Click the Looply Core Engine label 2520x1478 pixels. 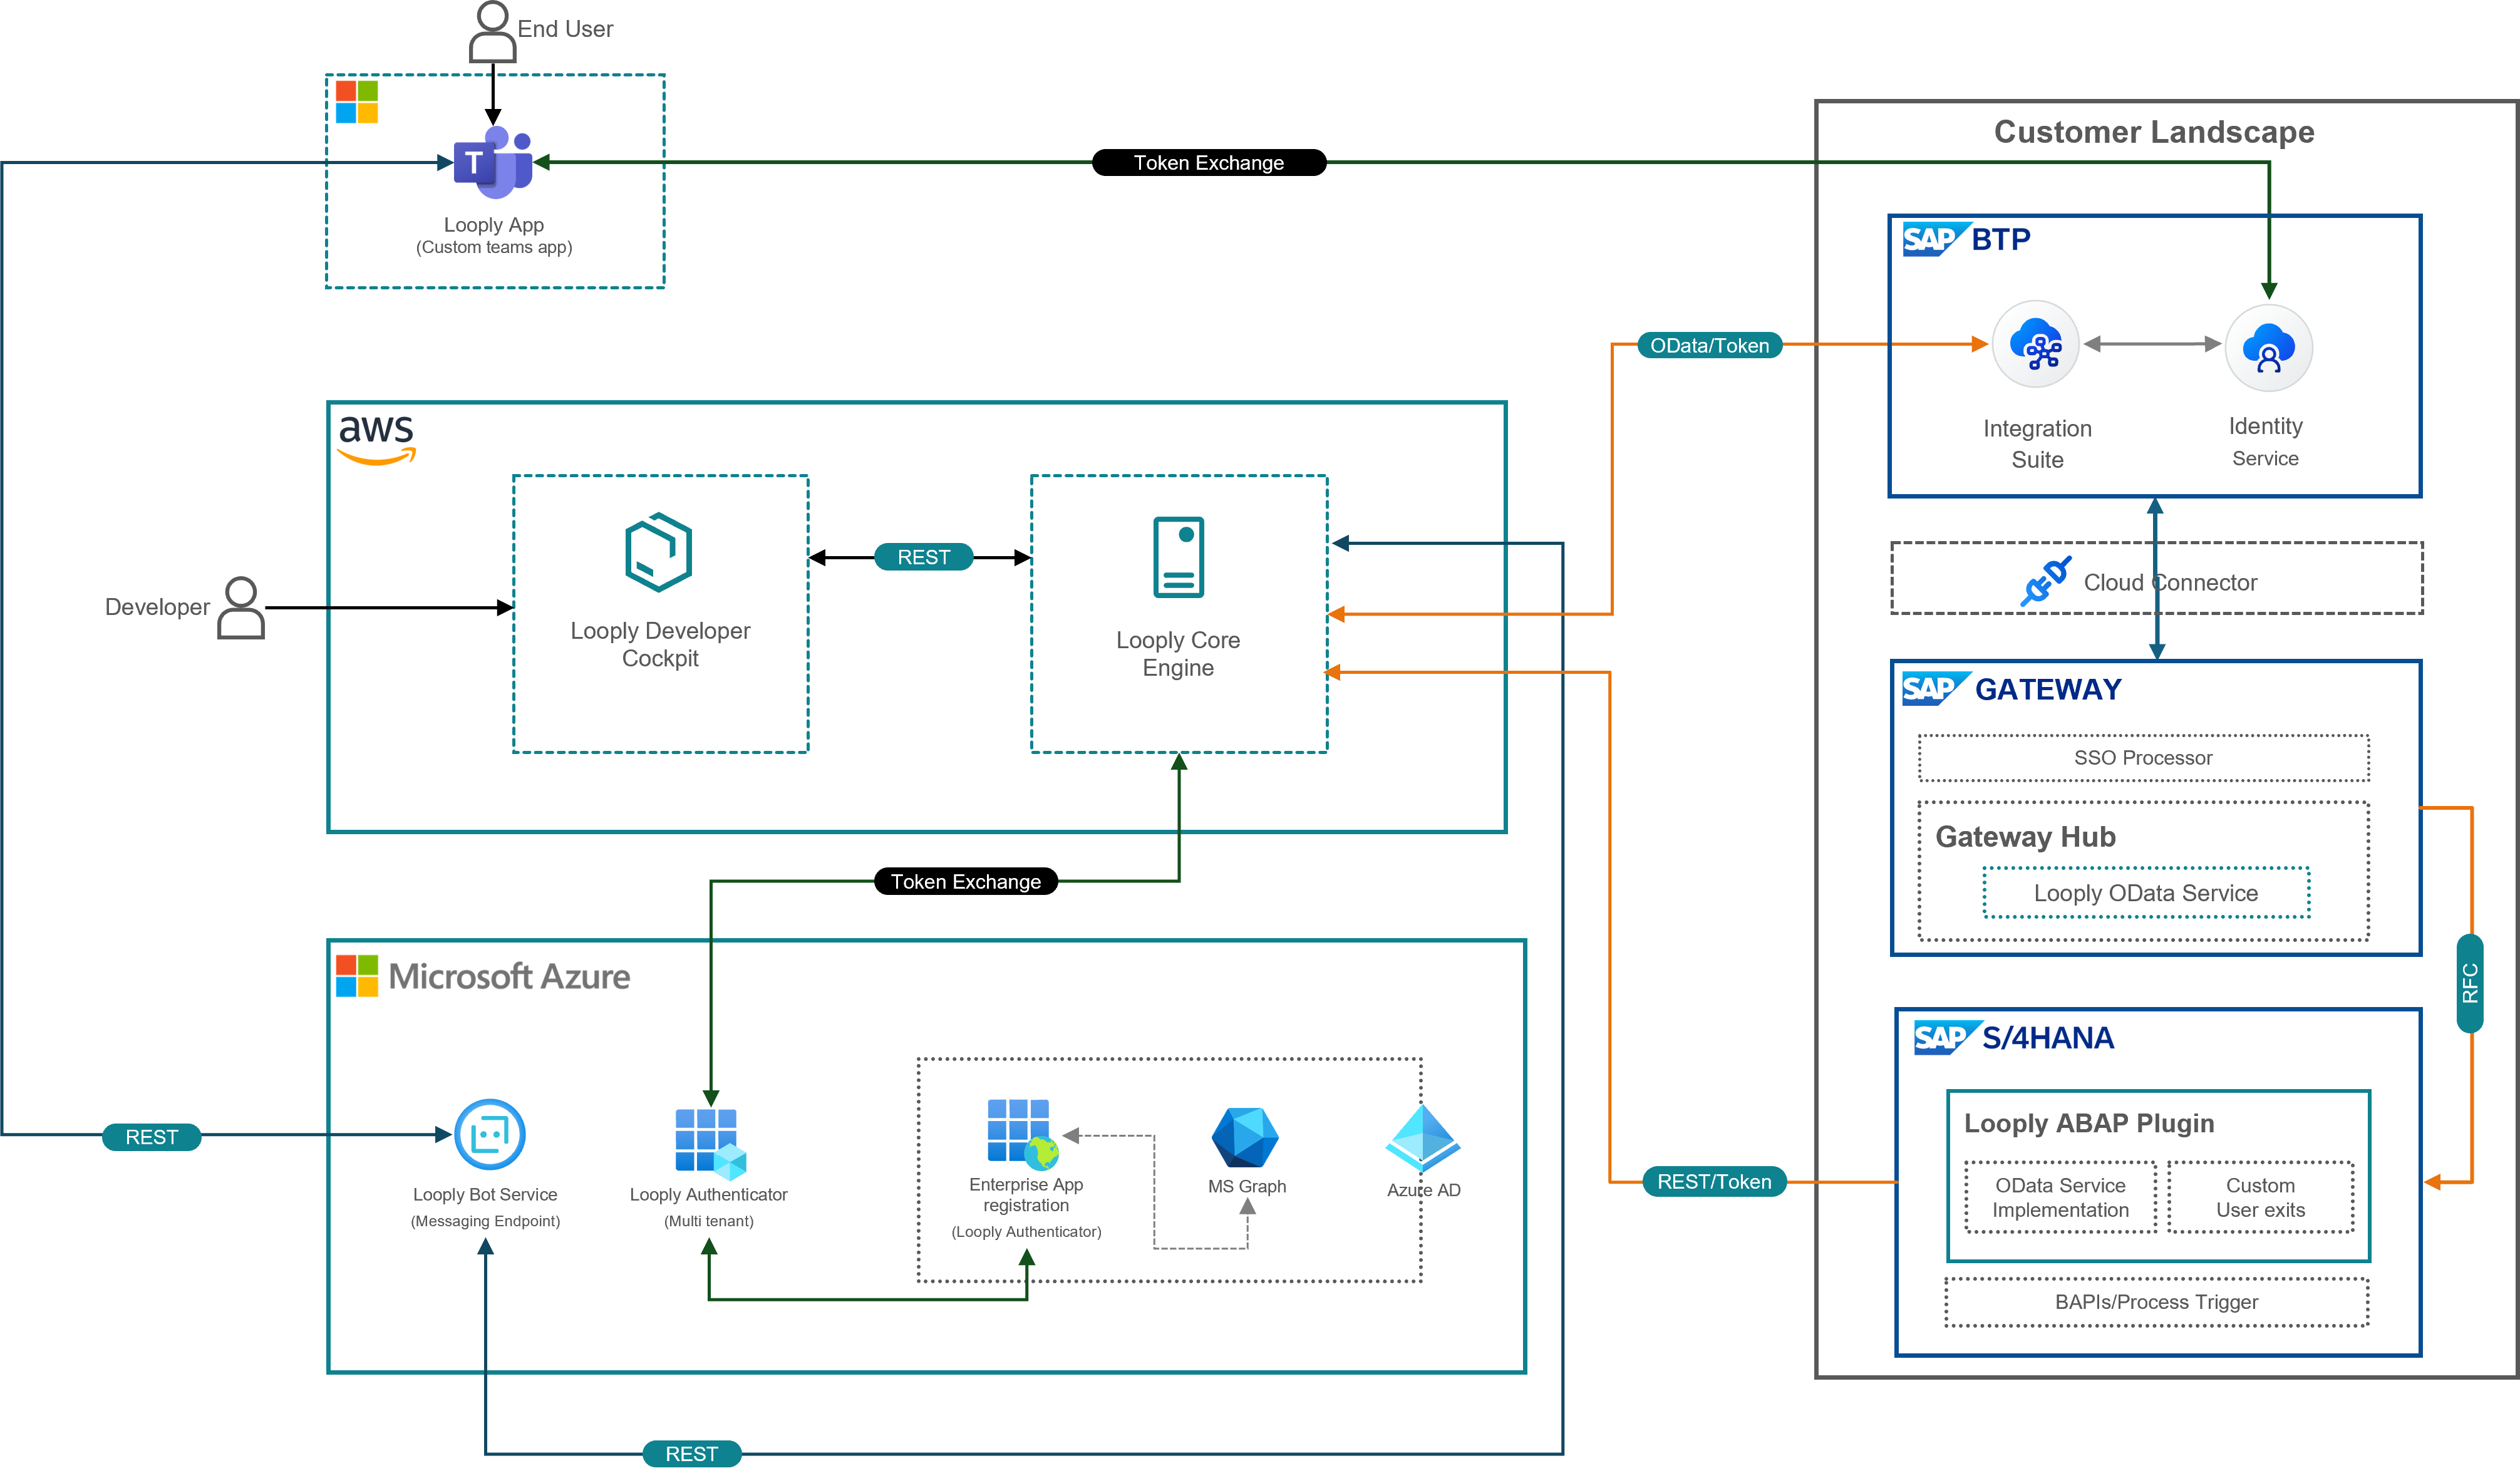click(x=1177, y=653)
